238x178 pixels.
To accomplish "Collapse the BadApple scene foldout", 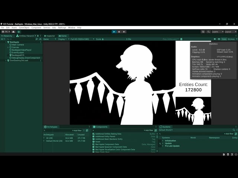I will tap(6, 42).
